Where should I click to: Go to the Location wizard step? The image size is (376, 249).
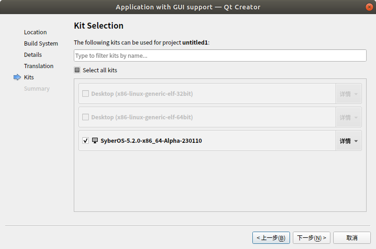[x=35, y=32]
